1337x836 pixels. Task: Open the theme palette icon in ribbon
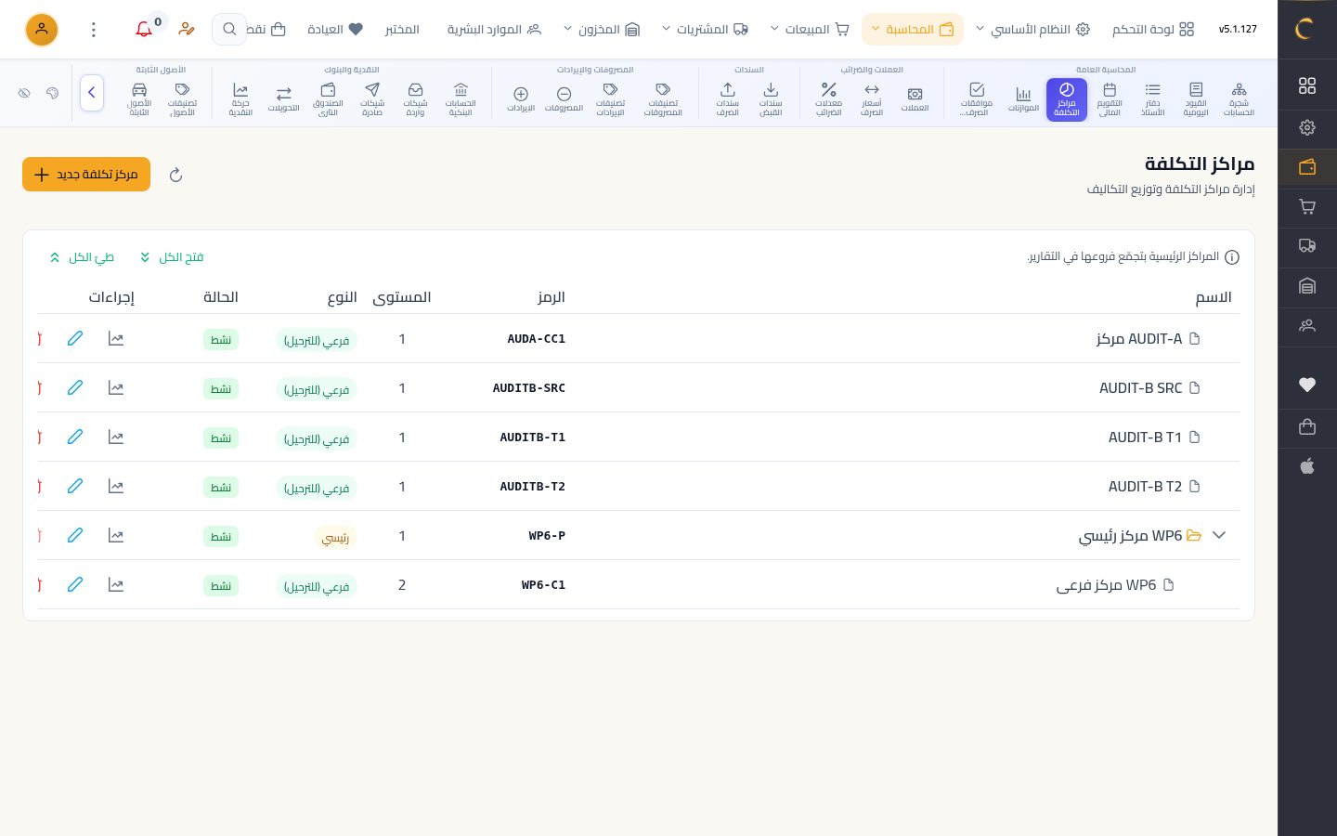[53, 93]
